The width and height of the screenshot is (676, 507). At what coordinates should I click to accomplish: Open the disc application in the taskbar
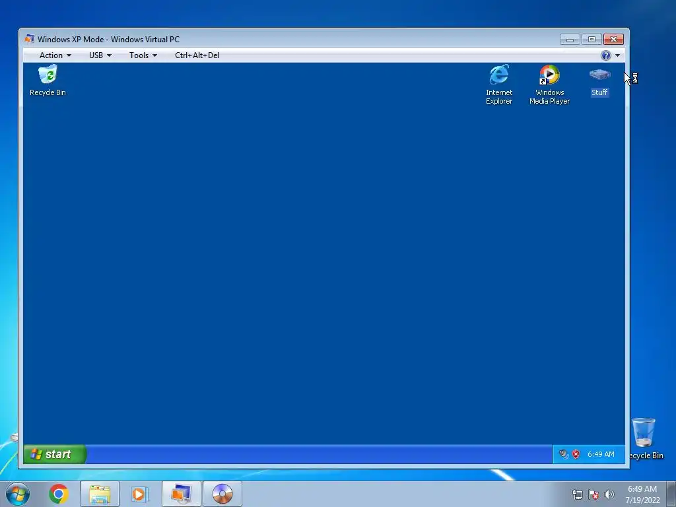click(x=222, y=494)
